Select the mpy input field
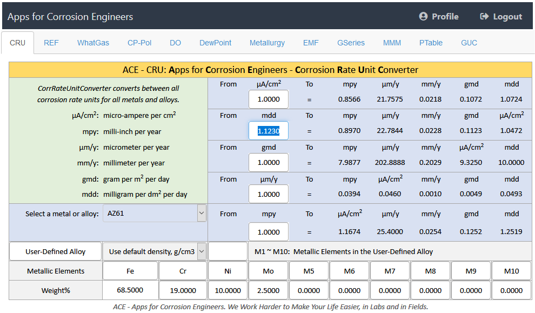The height and width of the screenshot is (313, 535). pos(269,231)
